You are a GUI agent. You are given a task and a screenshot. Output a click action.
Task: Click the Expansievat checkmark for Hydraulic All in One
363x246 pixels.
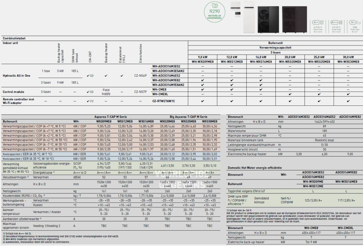(x=122, y=76)
